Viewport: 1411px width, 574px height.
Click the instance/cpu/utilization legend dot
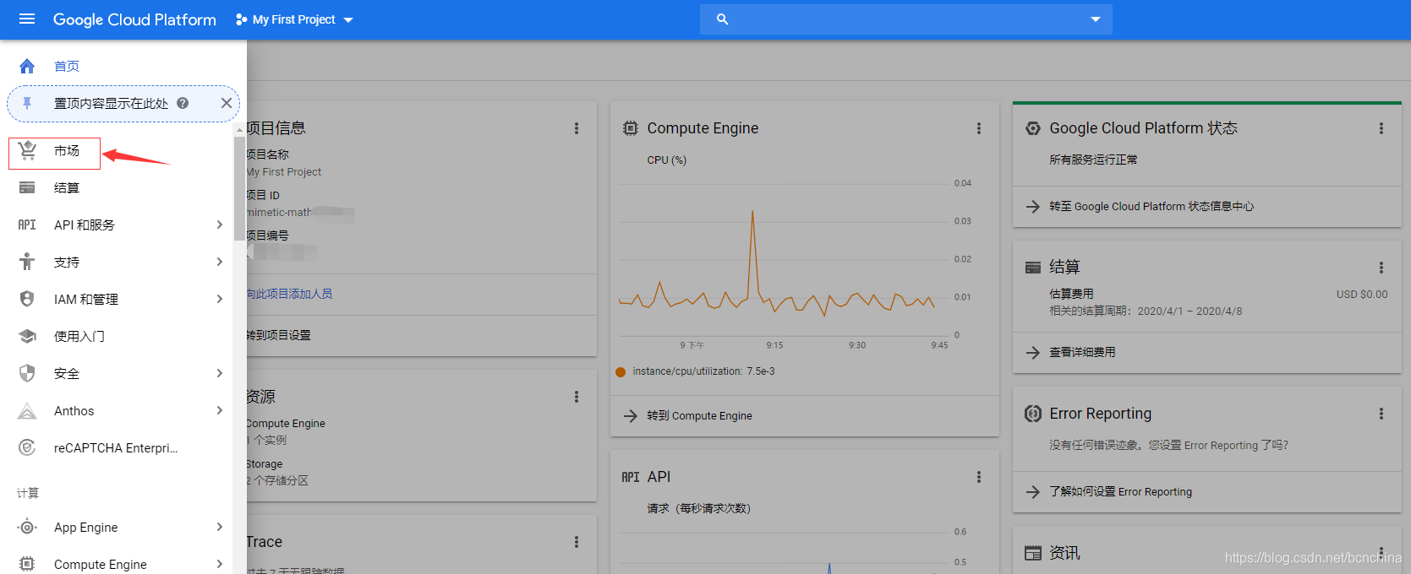621,371
